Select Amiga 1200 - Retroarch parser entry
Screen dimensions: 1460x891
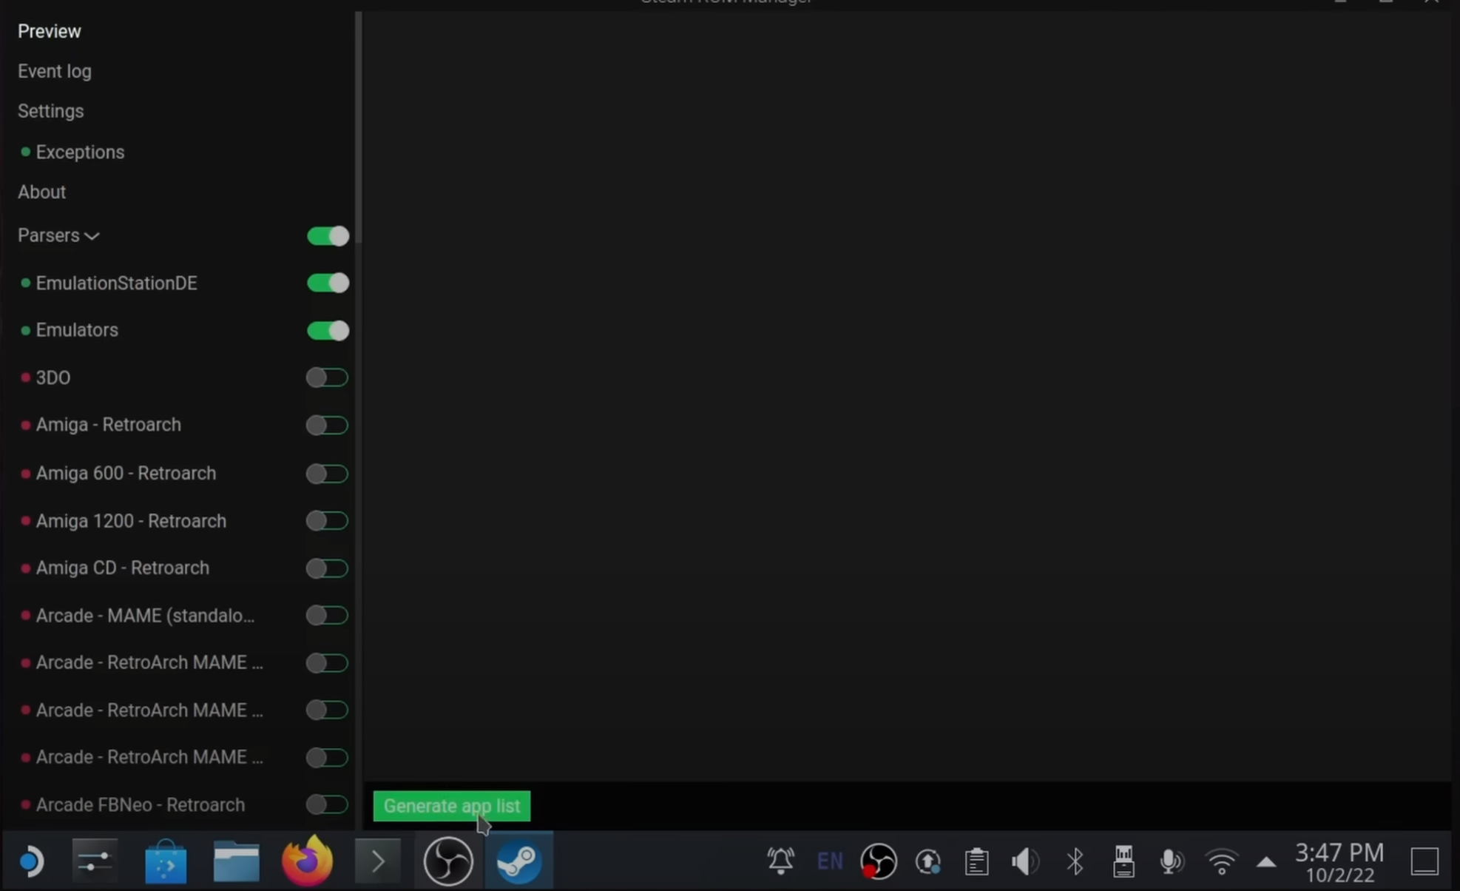point(131,520)
